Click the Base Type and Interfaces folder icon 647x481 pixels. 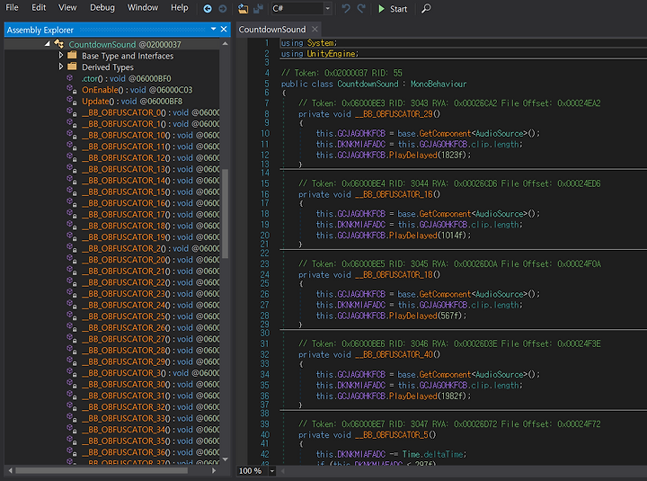72,55
